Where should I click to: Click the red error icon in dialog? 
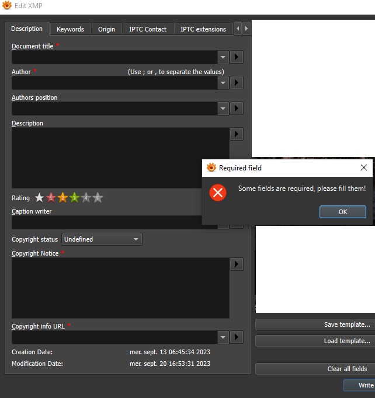(x=218, y=193)
